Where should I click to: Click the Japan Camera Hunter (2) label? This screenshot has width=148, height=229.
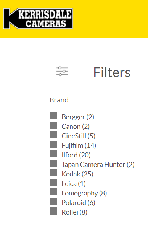[x=98, y=165]
